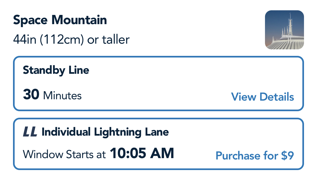Select the Individual Lightning Lane card
Viewport: 317px width, 179px height.
click(158, 144)
